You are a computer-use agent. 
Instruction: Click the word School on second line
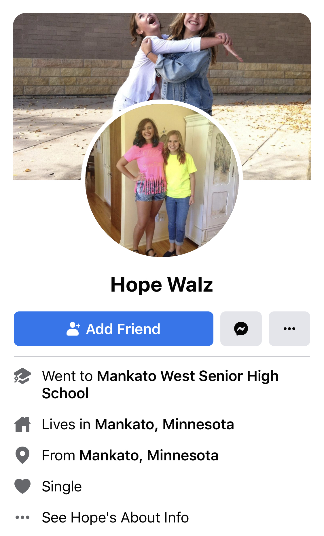65,393
